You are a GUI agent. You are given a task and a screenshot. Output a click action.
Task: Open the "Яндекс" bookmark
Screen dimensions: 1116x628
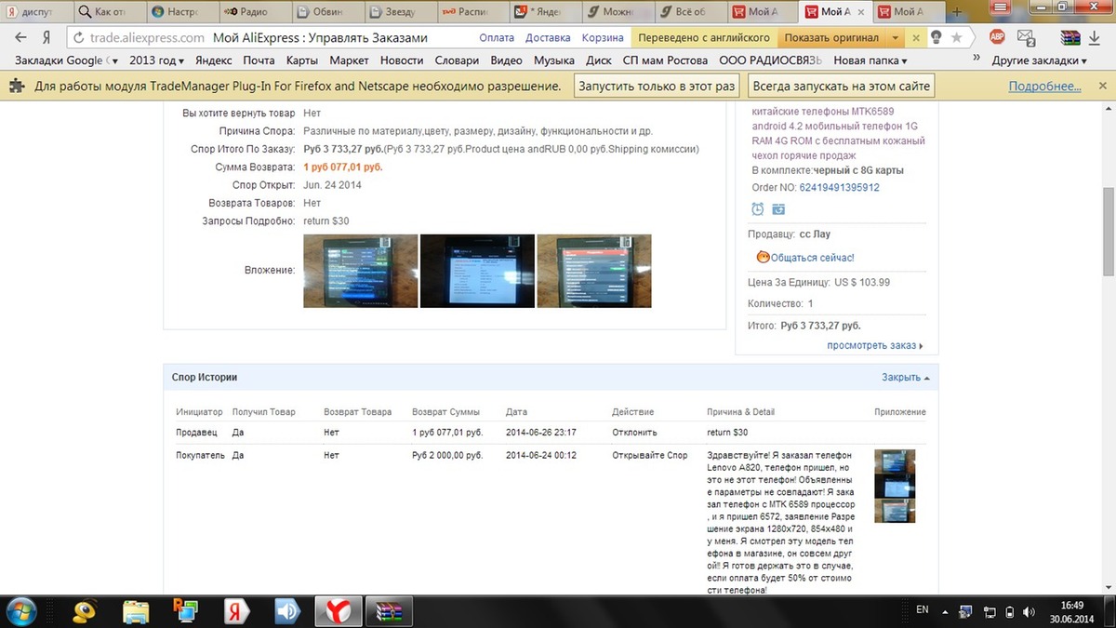(x=214, y=60)
